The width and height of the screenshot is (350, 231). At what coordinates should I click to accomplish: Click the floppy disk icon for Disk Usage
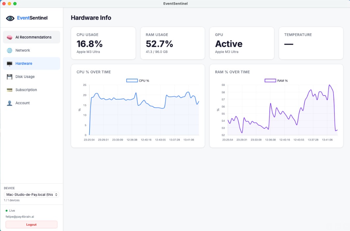coord(10,77)
